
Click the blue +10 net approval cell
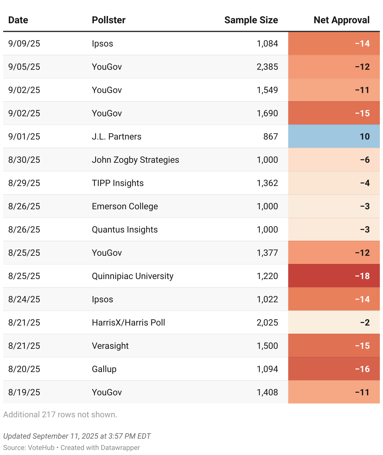334,136
